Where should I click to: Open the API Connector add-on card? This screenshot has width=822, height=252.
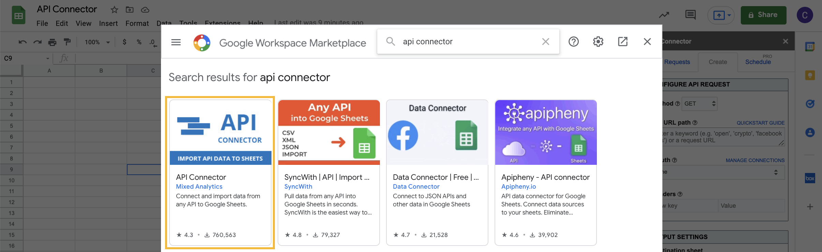click(x=220, y=172)
